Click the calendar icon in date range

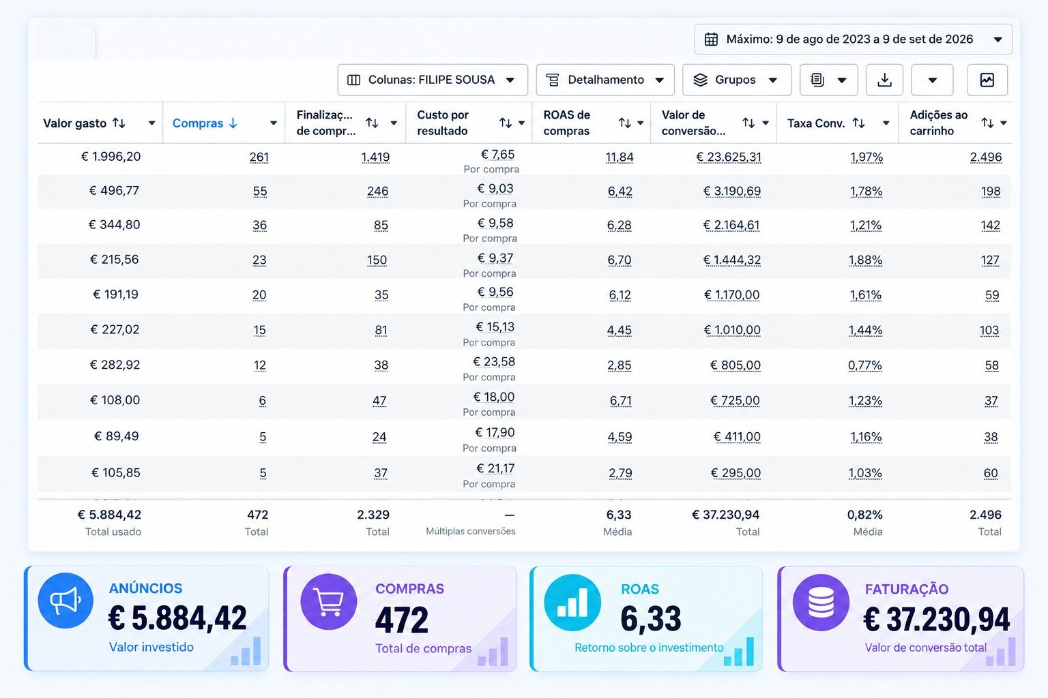tap(711, 39)
